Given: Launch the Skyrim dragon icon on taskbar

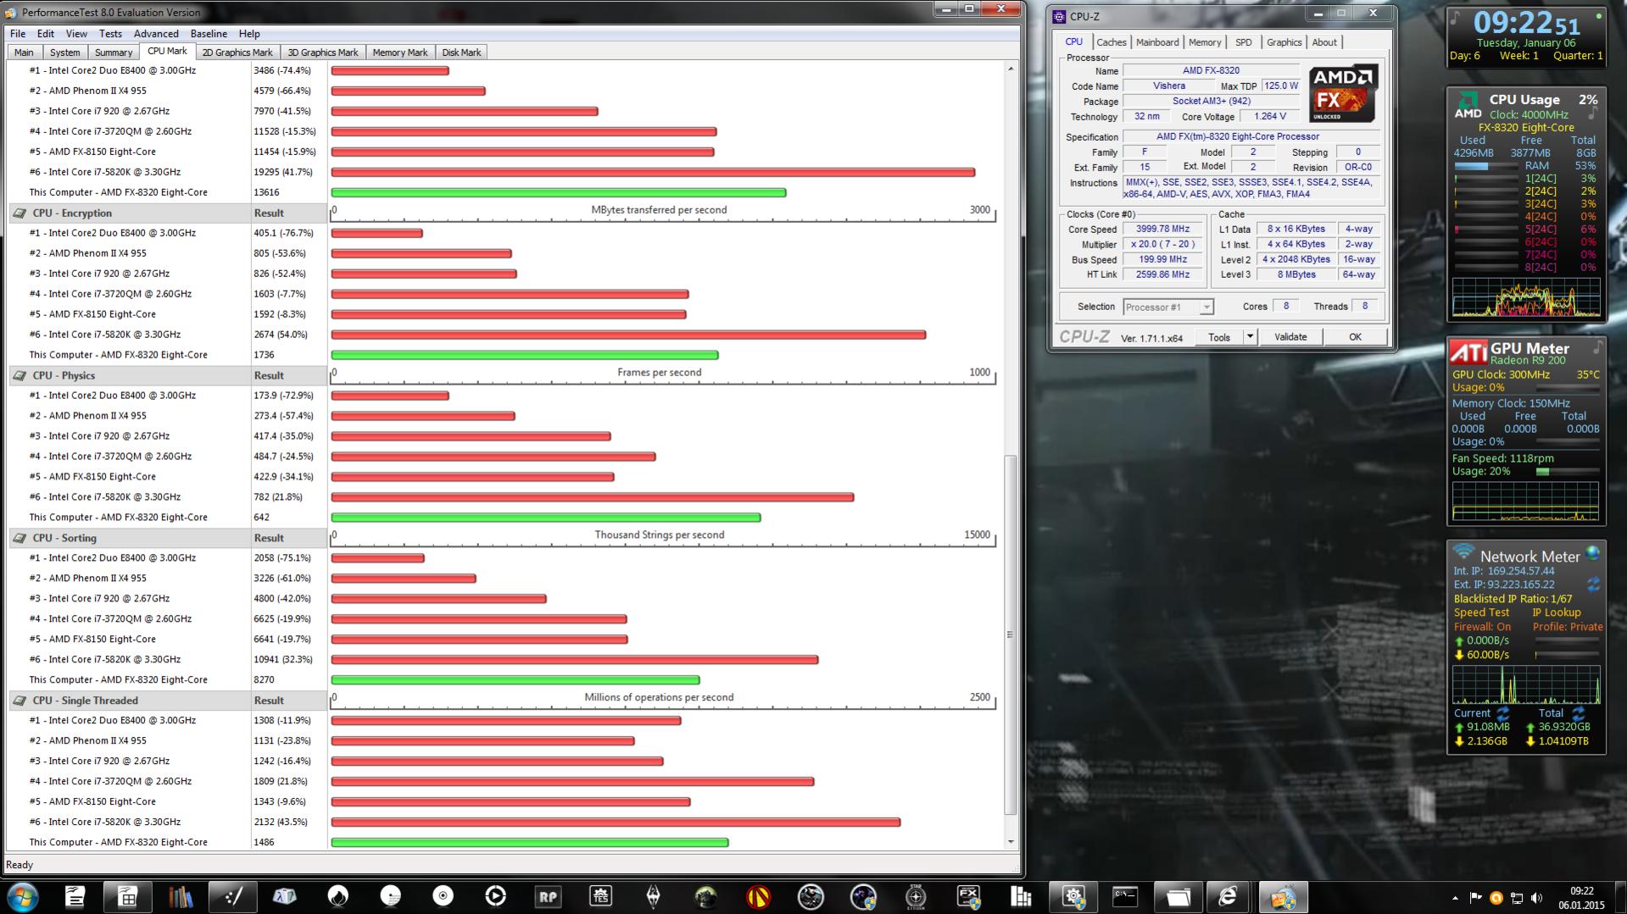Looking at the screenshot, I should pyautogui.click(x=653, y=896).
